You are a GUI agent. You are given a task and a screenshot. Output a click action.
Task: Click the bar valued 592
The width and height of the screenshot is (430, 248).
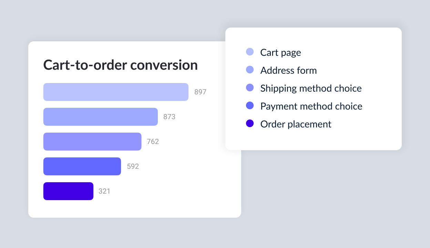82,166
